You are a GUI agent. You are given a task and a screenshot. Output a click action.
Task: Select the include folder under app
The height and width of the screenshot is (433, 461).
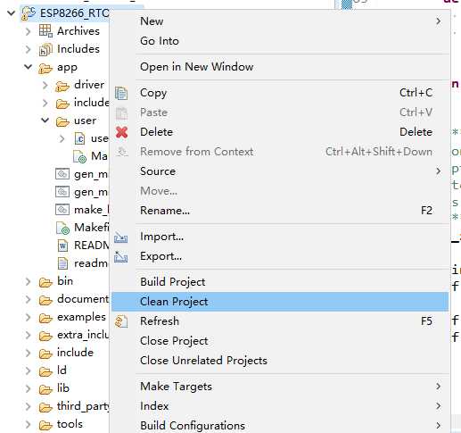point(82,103)
